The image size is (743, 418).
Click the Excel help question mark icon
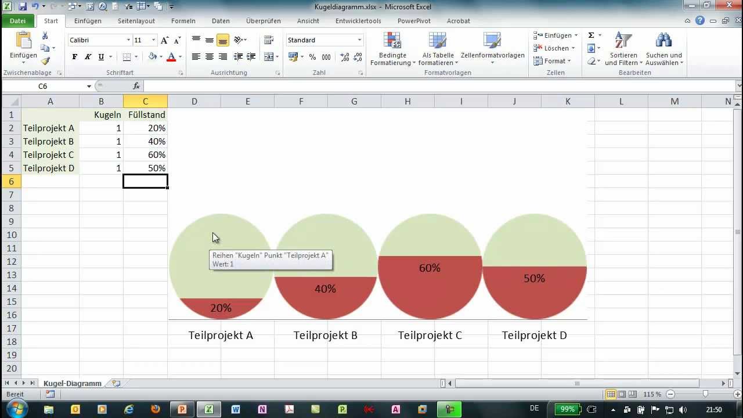(700, 20)
